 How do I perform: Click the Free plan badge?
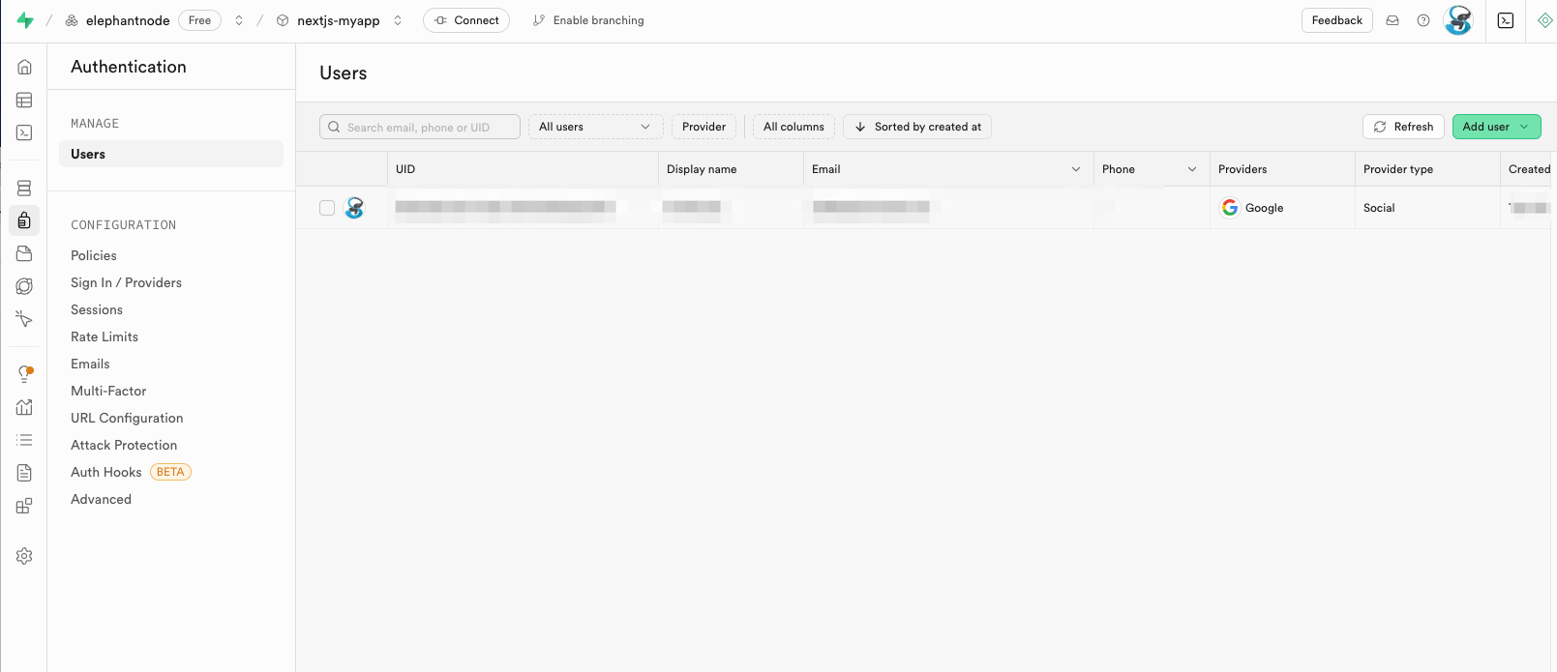[199, 20]
